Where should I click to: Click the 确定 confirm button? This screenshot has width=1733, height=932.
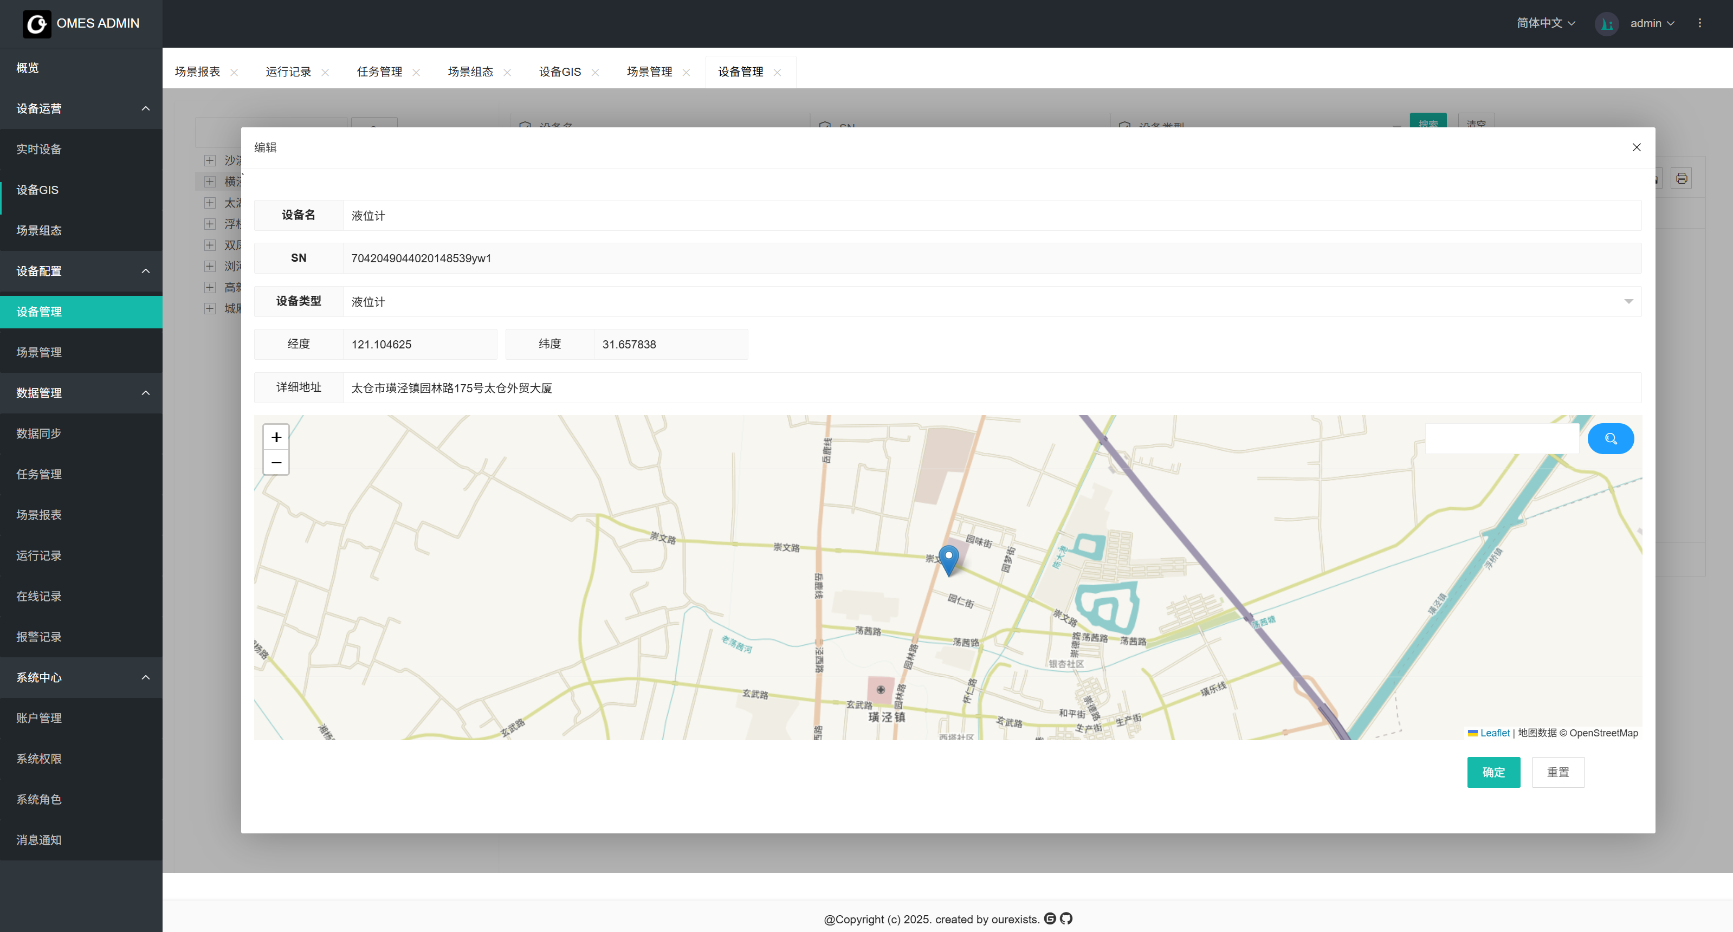pos(1493,772)
